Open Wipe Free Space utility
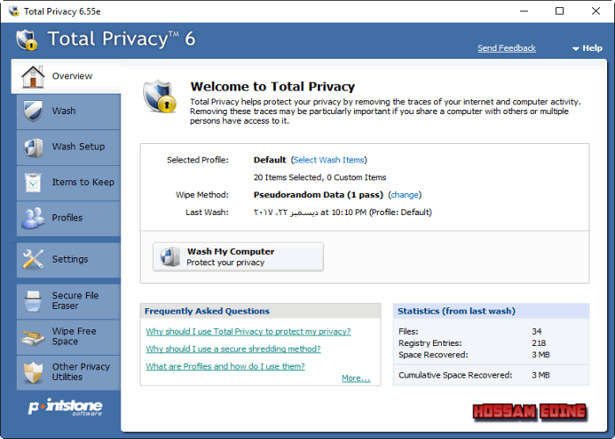This screenshot has width=615, height=439. [69, 336]
